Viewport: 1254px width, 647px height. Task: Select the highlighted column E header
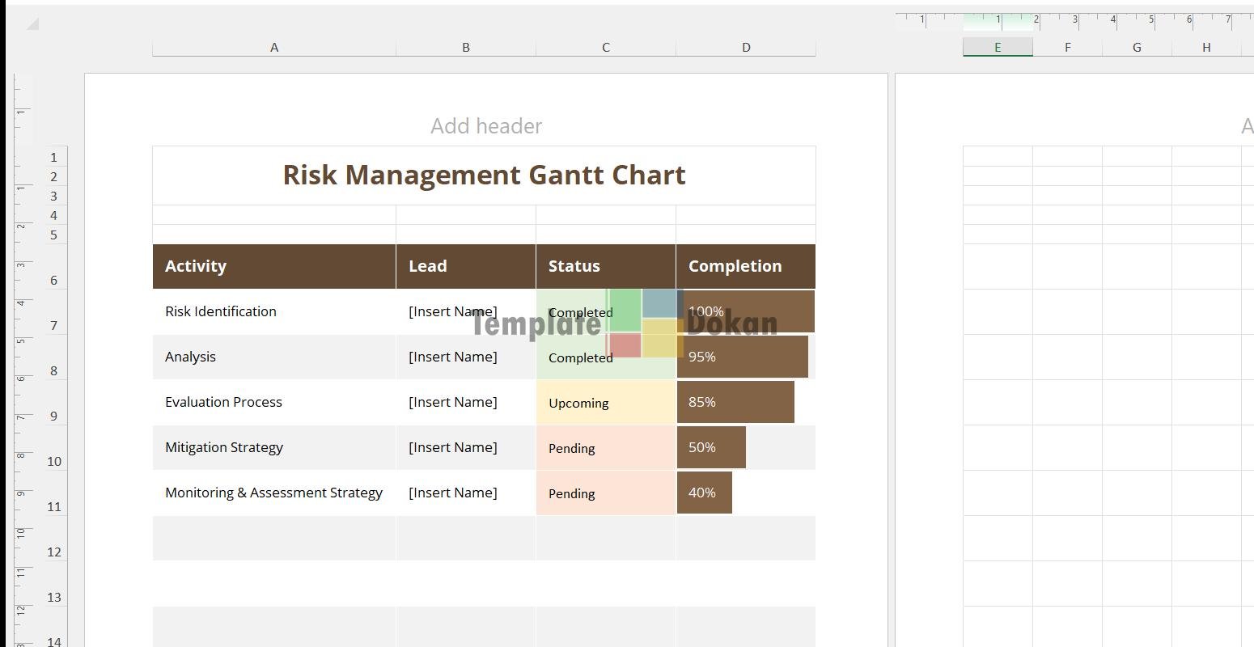pos(997,48)
